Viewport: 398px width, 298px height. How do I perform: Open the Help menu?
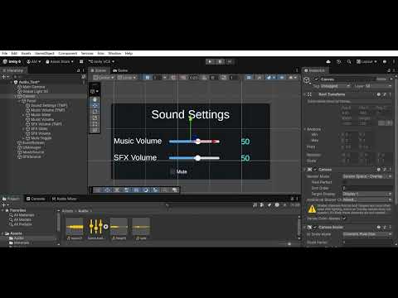click(x=129, y=53)
